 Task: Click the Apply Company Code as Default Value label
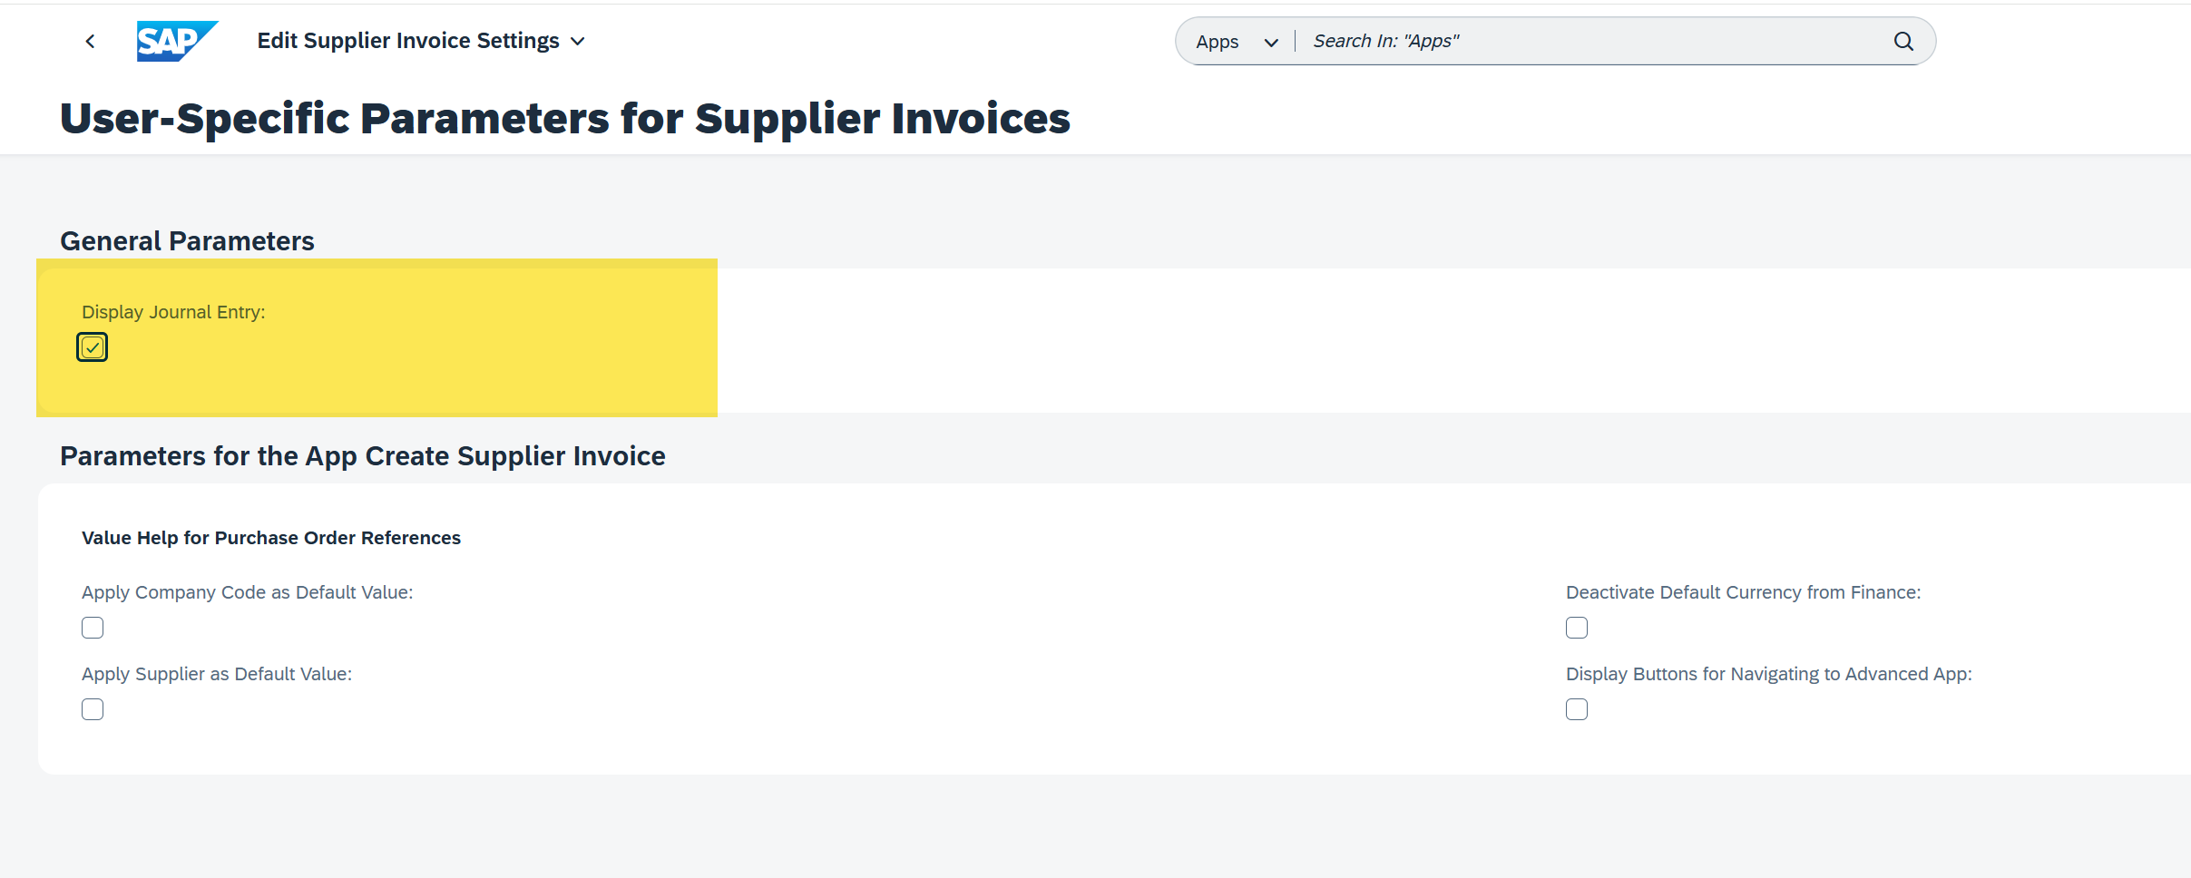[x=247, y=592]
